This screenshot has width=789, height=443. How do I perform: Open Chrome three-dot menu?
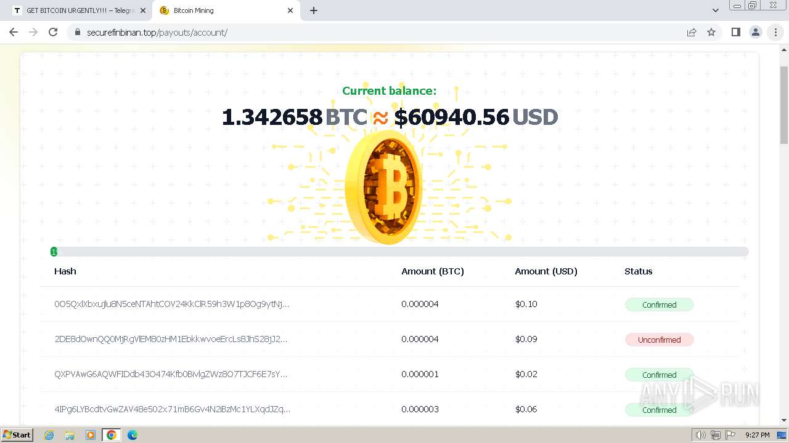tap(775, 32)
